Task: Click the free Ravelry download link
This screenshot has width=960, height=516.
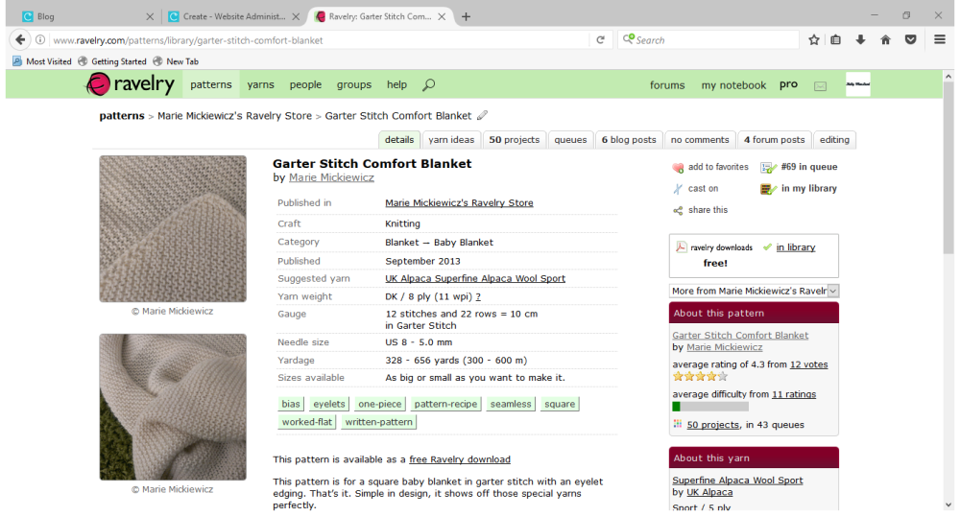Action: pos(460,459)
